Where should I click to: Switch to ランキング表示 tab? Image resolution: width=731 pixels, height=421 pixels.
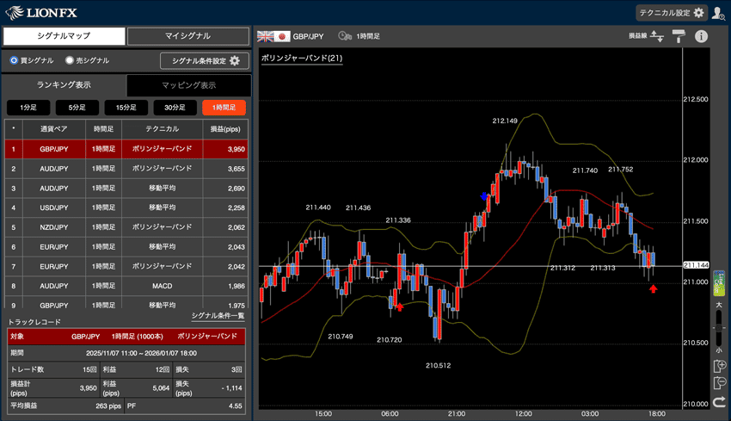[x=64, y=85]
